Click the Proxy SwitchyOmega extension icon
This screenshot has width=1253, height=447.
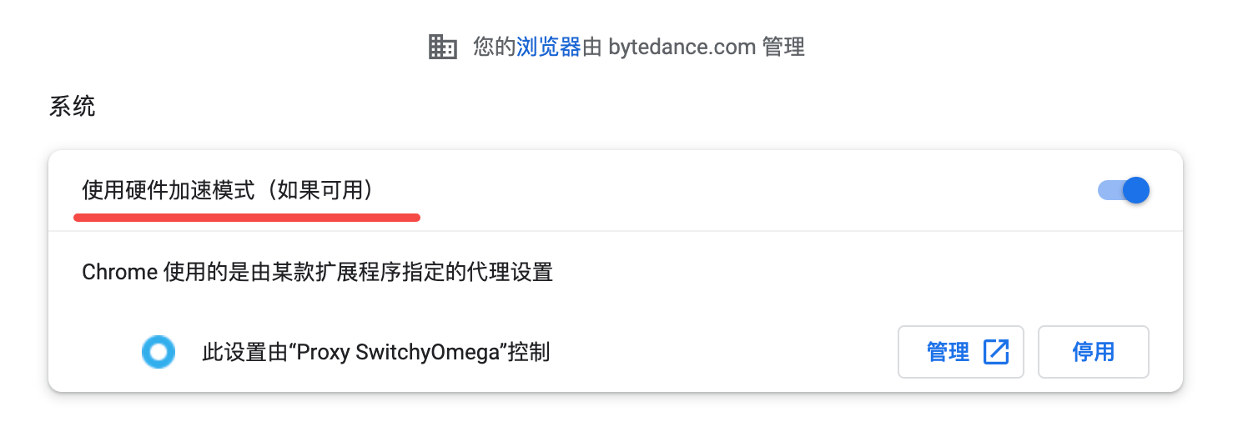(x=158, y=352)
